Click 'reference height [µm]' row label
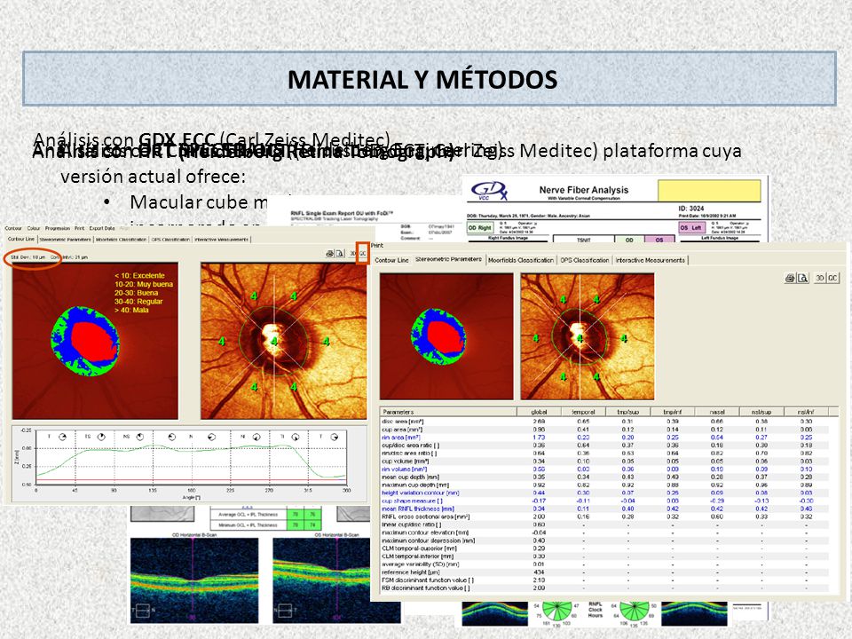The image size is (852, 639). (x=410, y=572)
